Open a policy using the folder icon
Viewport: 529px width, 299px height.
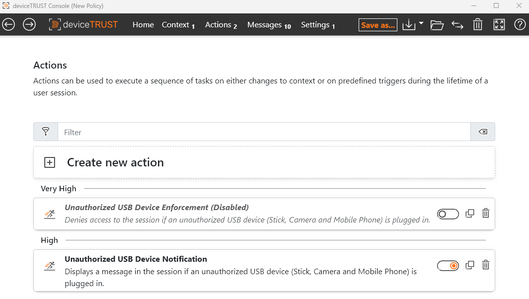tap(437, 24)
